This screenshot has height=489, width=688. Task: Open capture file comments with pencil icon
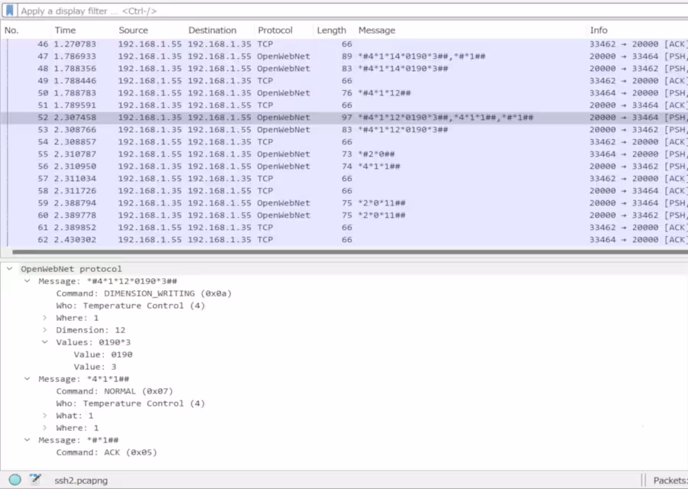pos(34,480)
